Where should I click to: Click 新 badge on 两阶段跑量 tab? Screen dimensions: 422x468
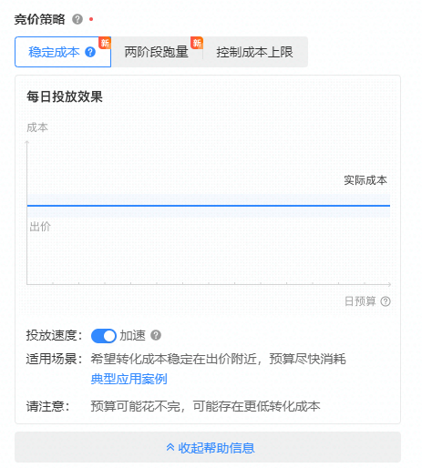point(197,43)
